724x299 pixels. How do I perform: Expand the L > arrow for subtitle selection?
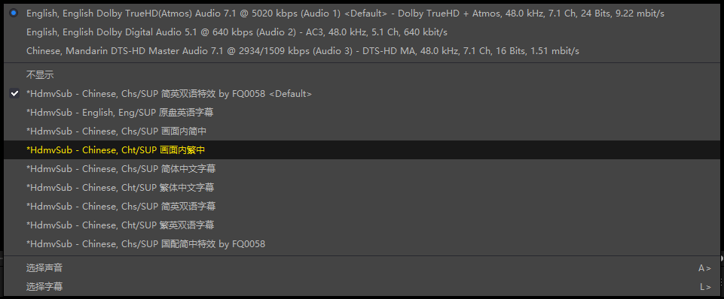click(x=705, y=286)
